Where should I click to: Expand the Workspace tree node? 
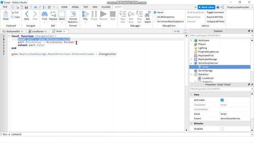coord(191,41)
